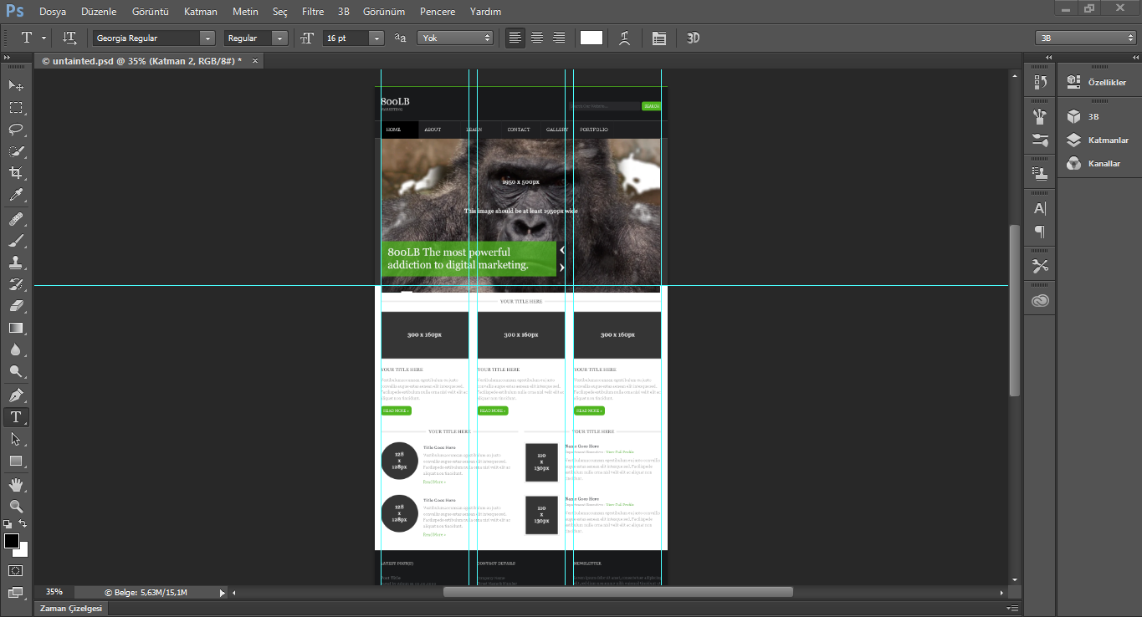Select the Gradient tool
The image size is (1142, 617).
tap(16, 328)
